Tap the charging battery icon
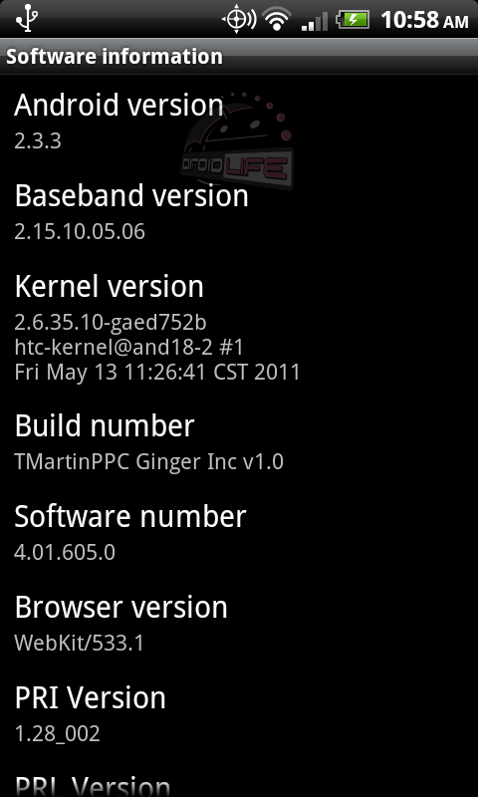The height and width of the screenshot is (797, 478). click(356, 20)
